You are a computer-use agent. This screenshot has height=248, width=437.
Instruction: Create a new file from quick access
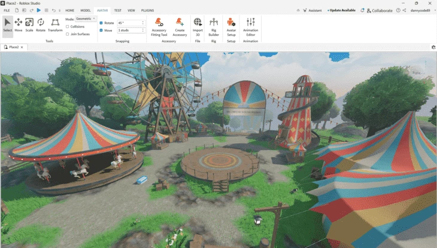[x=17, y=10]
